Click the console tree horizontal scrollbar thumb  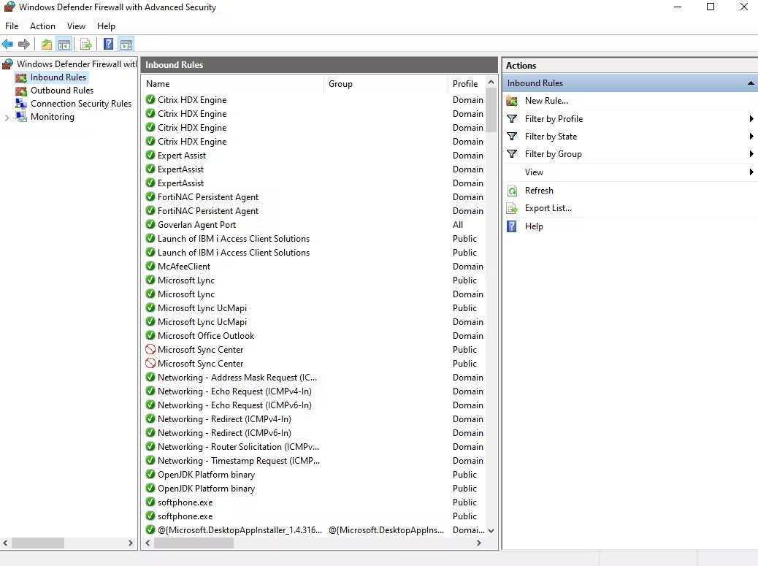(38, 543)
